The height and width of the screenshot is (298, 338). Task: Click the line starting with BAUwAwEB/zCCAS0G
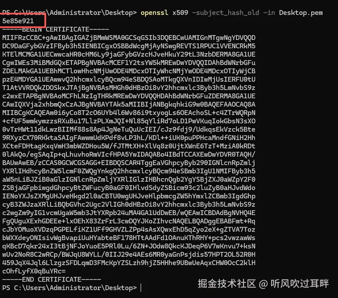coord(129,163)
